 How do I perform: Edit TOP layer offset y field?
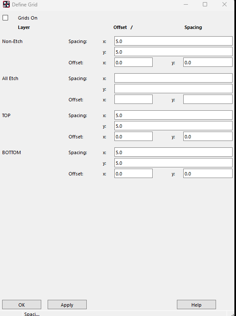208,137
